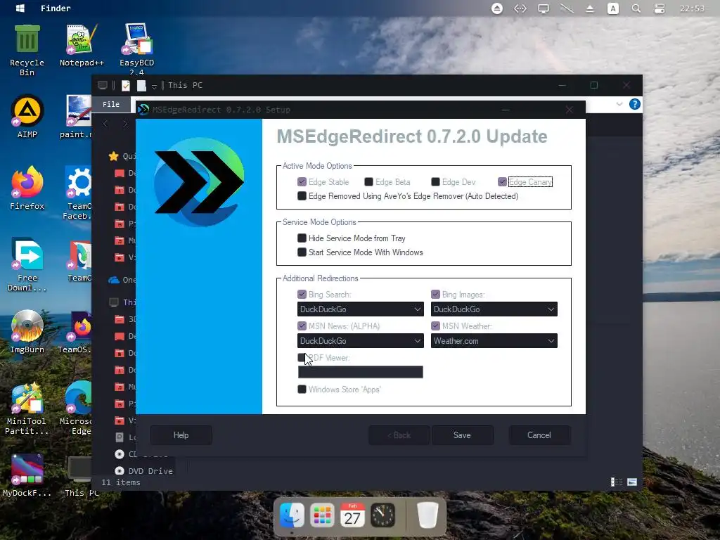Enable the PDF Viewer checkbox
This screenshot has height=540, width=720.
pyautogui.click(x=302, y=357)
